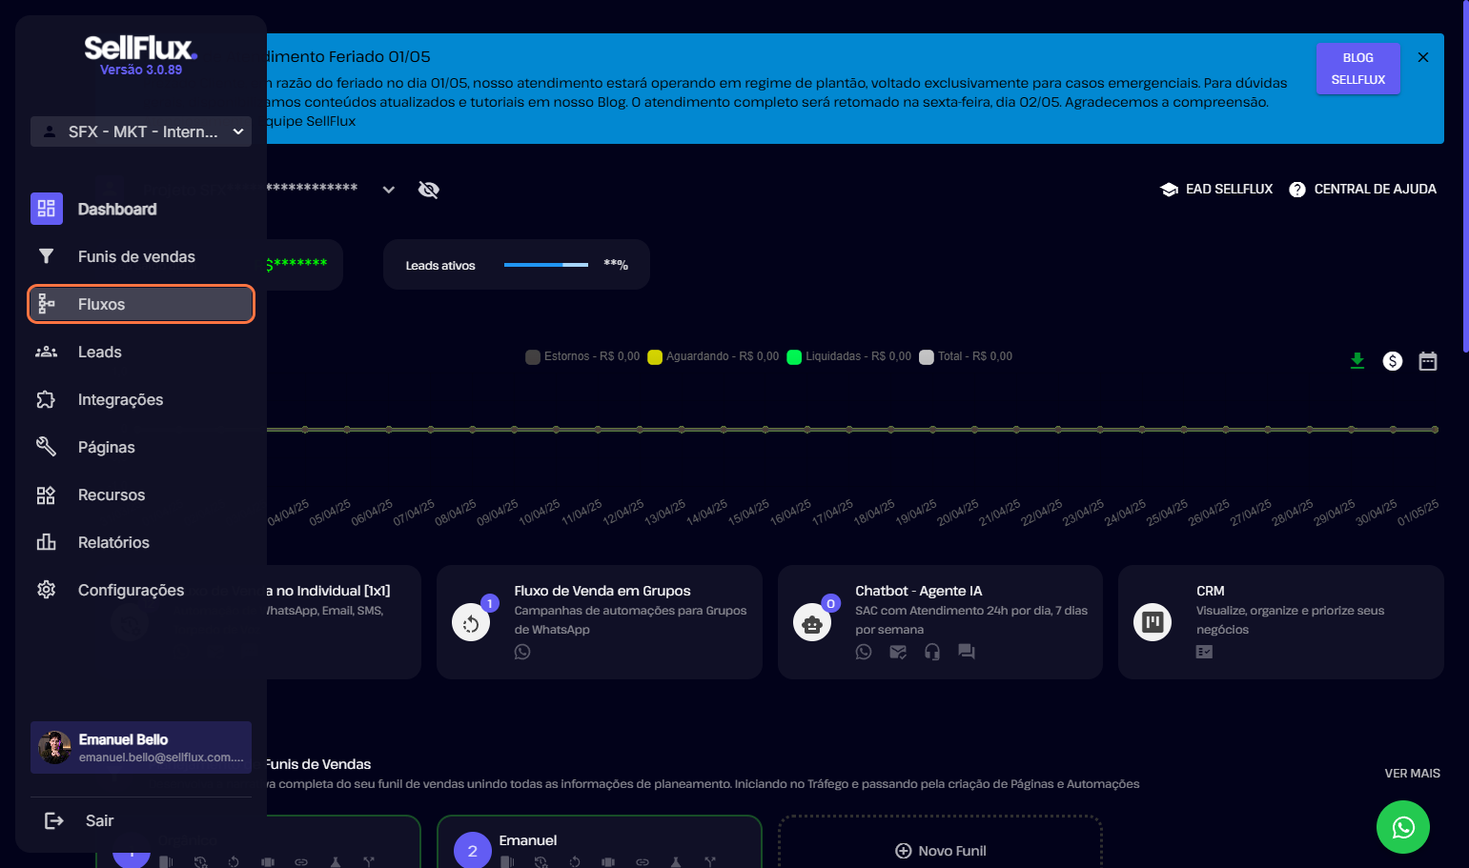
Task: Click the Chatbot robot icon
Action: (x=812, y=623)
